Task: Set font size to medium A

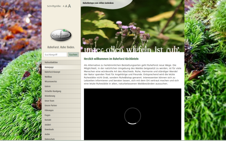Action: (66, 6)
